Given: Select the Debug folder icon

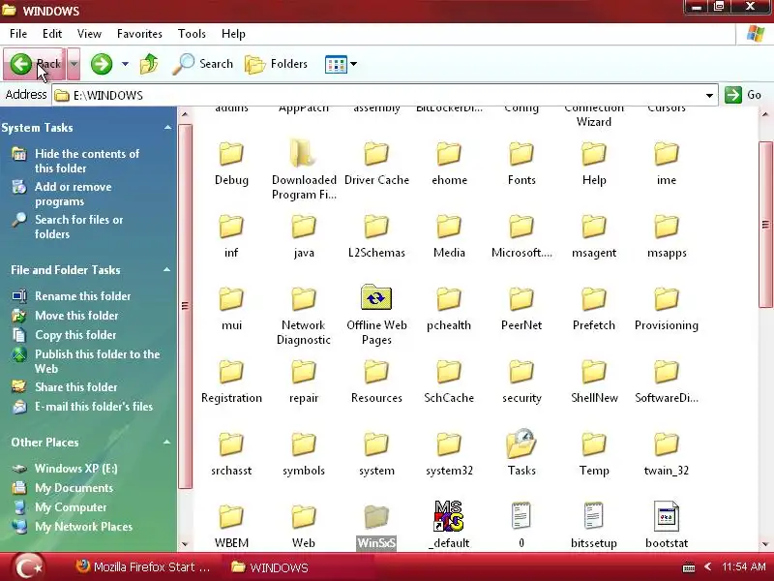Looking at the screenshot, I should tap(231, 154).
